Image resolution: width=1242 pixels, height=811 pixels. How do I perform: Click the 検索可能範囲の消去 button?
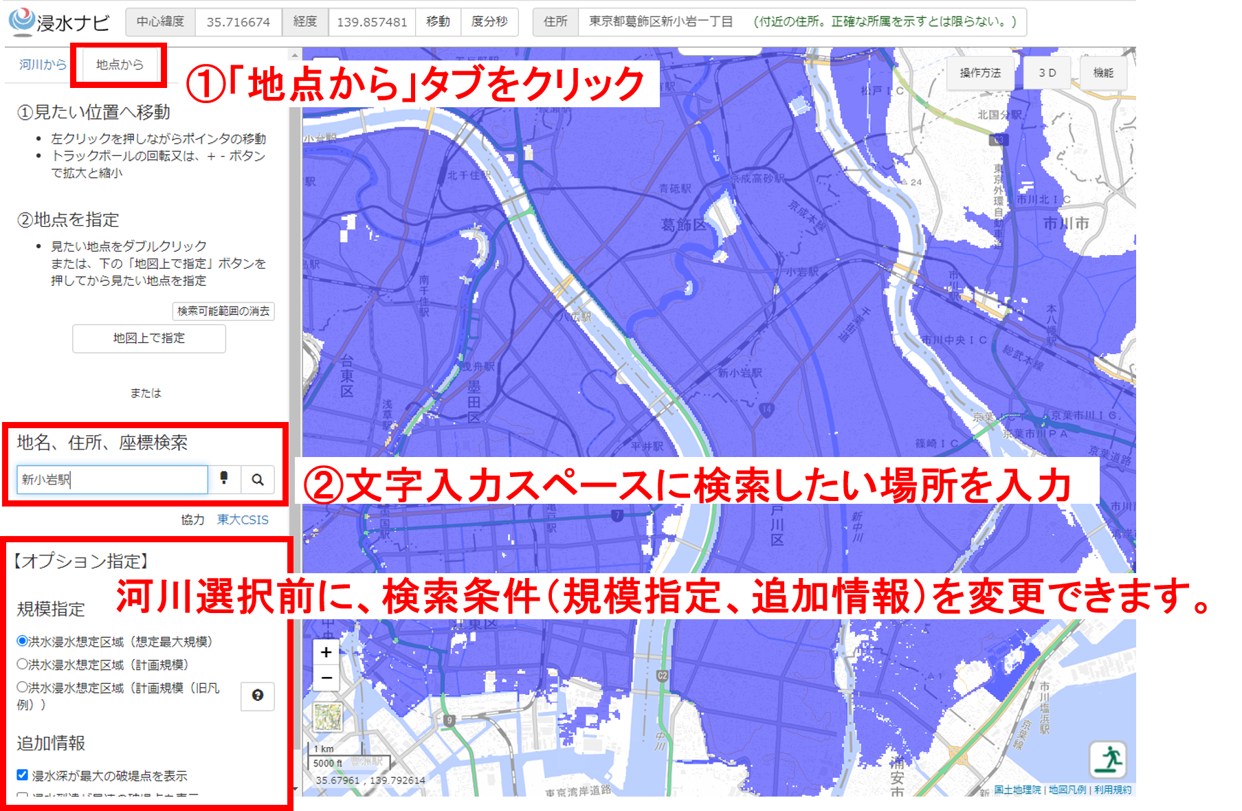223,311
